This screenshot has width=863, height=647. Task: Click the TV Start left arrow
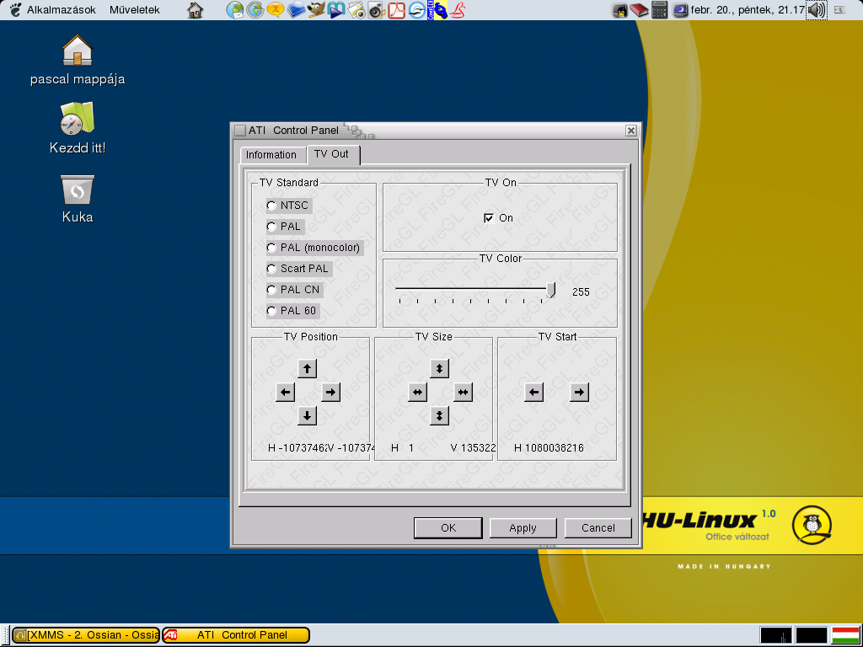(533, 392)
